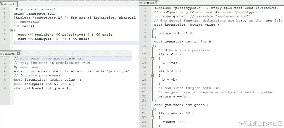Click the cout << boolalpha << isPositive line
The image size is (284, 128).
(65, 35)
